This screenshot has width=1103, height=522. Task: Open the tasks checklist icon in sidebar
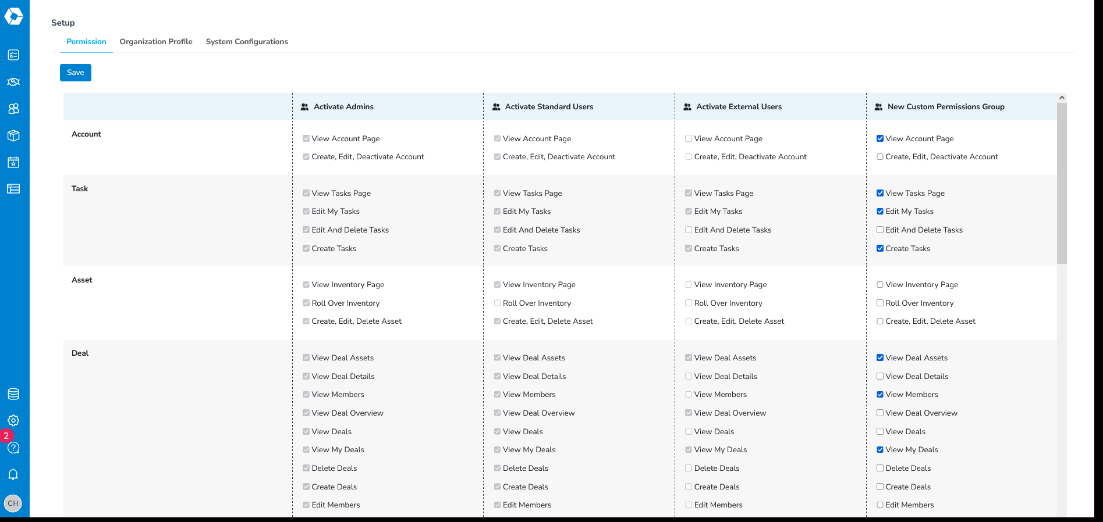click(13, 55)
